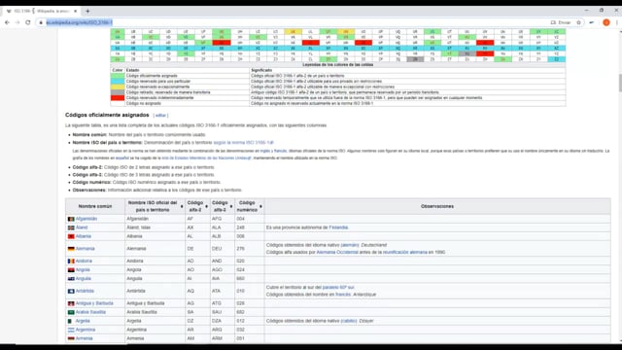The image size is (622, 350).
Task: Click the yellow legend swatch, reservado excepcionalmente
Action: [x=118, y=87]
